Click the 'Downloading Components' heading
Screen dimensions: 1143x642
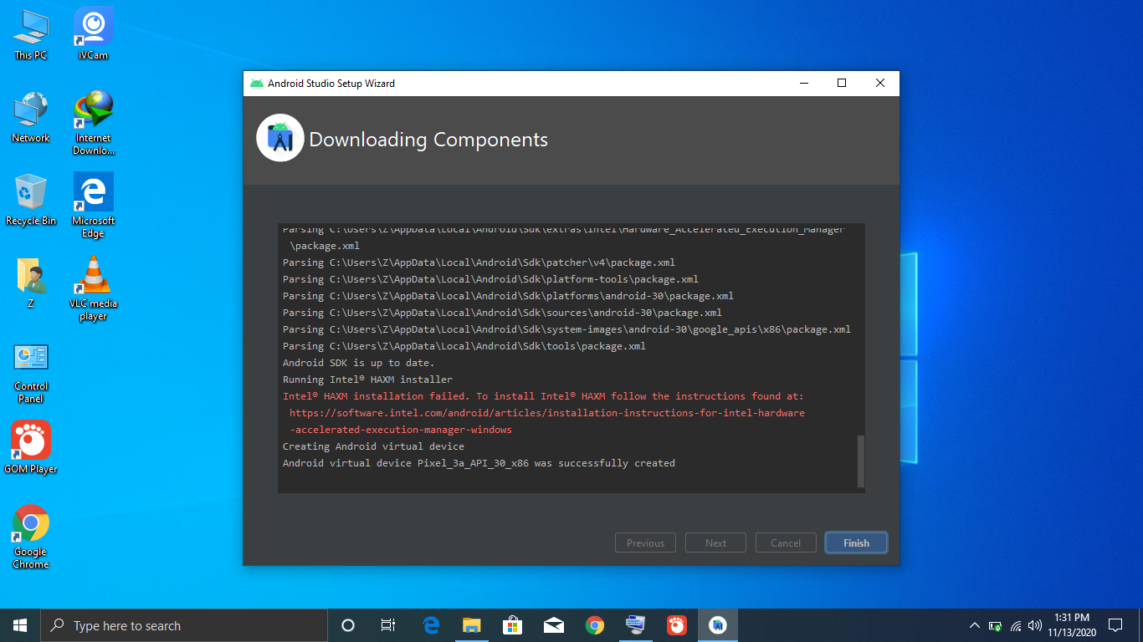point(428,140)
